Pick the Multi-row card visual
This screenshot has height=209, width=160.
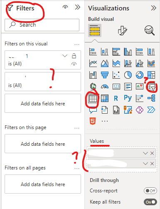pyautogui.click(x=128, y=87)
